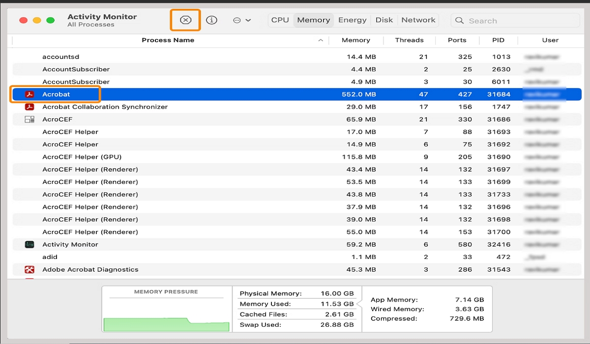The height and width of the screenshot is (344, 590).
Task: Select AcroCEF Helper (Renderer) PID 31697
Action: (x=297, y=170)
